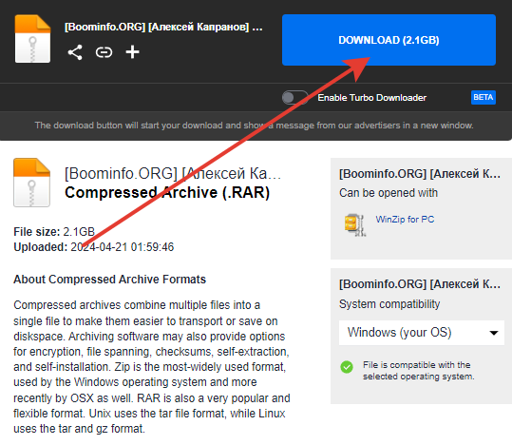Viewport: 512px width, 445px height.
Task: Click the About Compressed Archive Formats heading
Action: pyautogui.click(x=110, y=280)
